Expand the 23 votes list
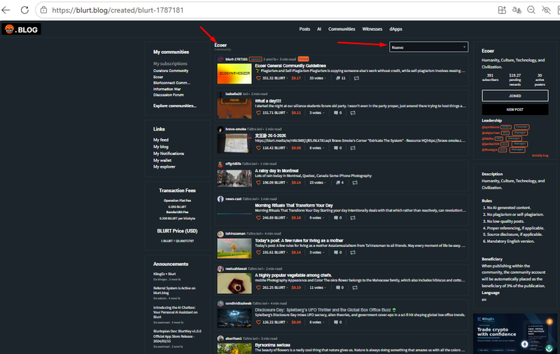 tap(318, 183)
